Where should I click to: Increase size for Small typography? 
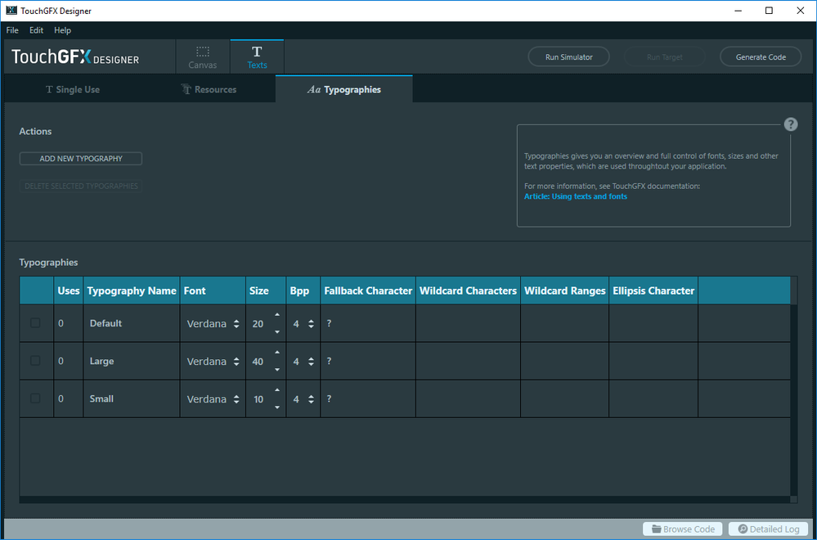276,390
